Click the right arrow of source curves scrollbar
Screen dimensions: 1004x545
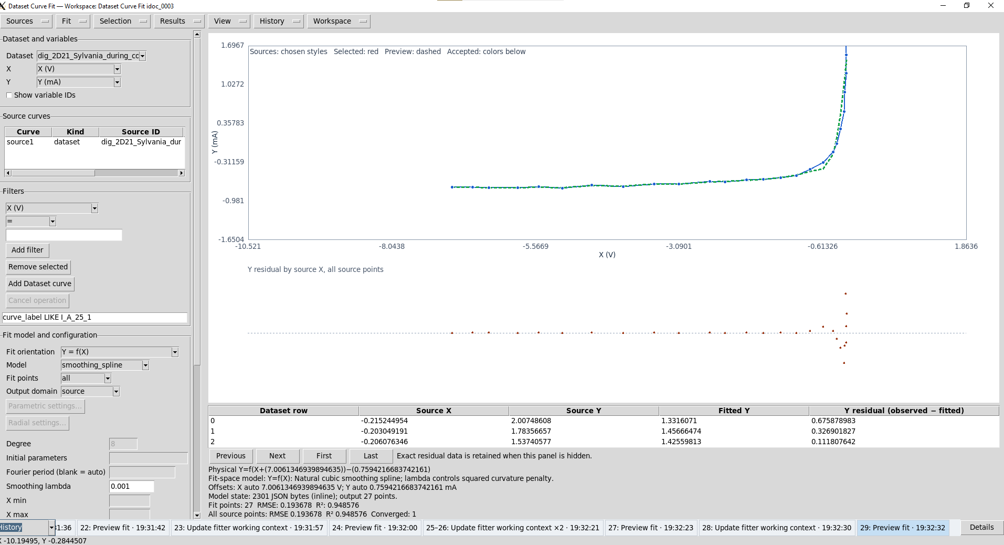(182, 173)
